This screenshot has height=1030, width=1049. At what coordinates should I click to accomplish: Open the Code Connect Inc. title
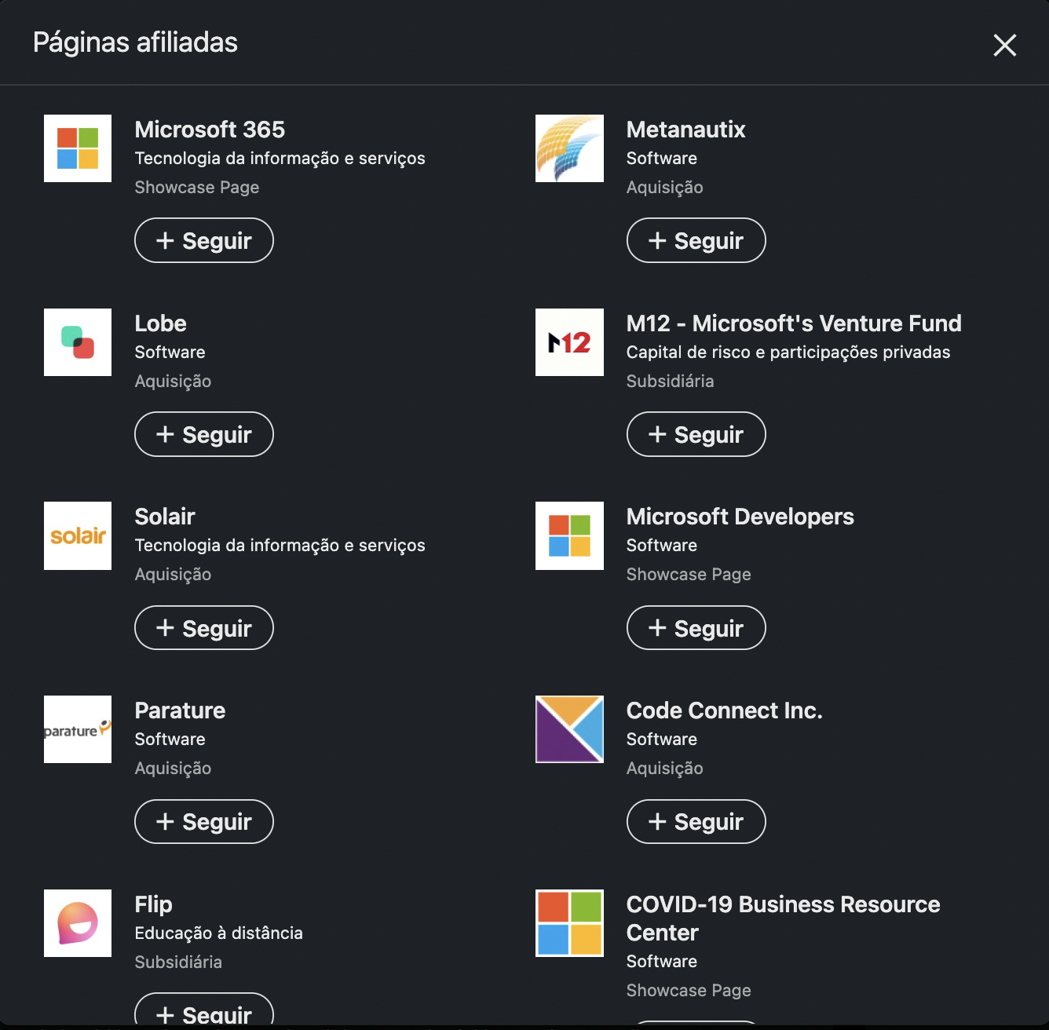click(725, 710)
